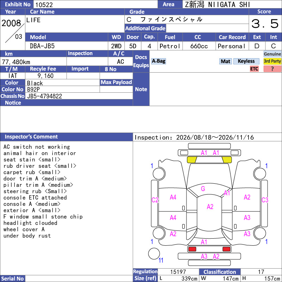
Task: Click the comment 'wheel cover A'
Action: [24, 229]
